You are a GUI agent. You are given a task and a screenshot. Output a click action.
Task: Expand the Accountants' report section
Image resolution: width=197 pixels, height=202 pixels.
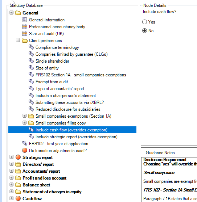click(x=12, y=171)
